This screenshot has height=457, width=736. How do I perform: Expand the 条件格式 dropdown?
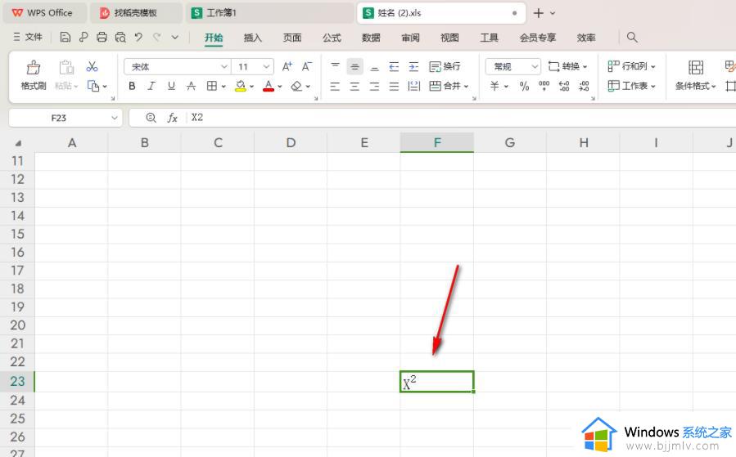pyautogui.click(x=713, y=86)
